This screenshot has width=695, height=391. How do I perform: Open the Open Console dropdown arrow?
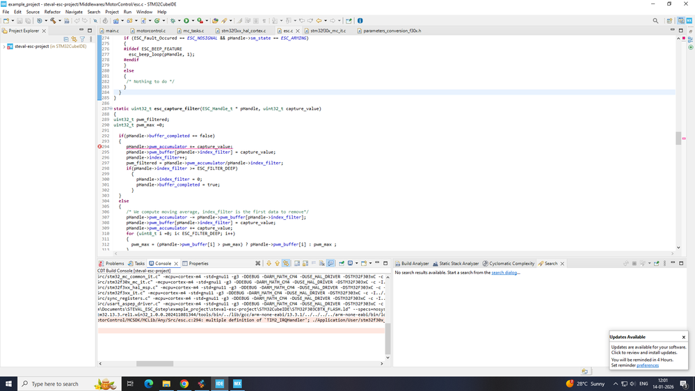(370, 263)
